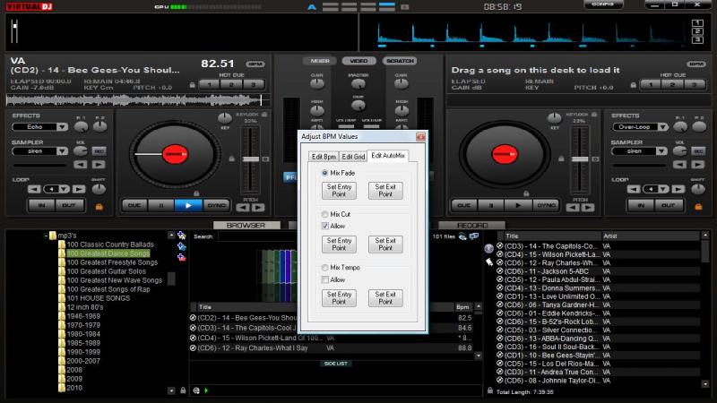717x403 pixels.
Task: Click left deck sampler play arrow
Action: pos(99,165)
